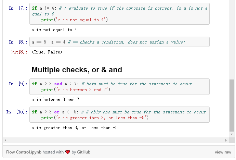The width and height of the screenshot is (236, 160).
Task: Click the code cell with 'a > 3 and a < 7'
Action: pyautogui.click(x=120, y=87)
